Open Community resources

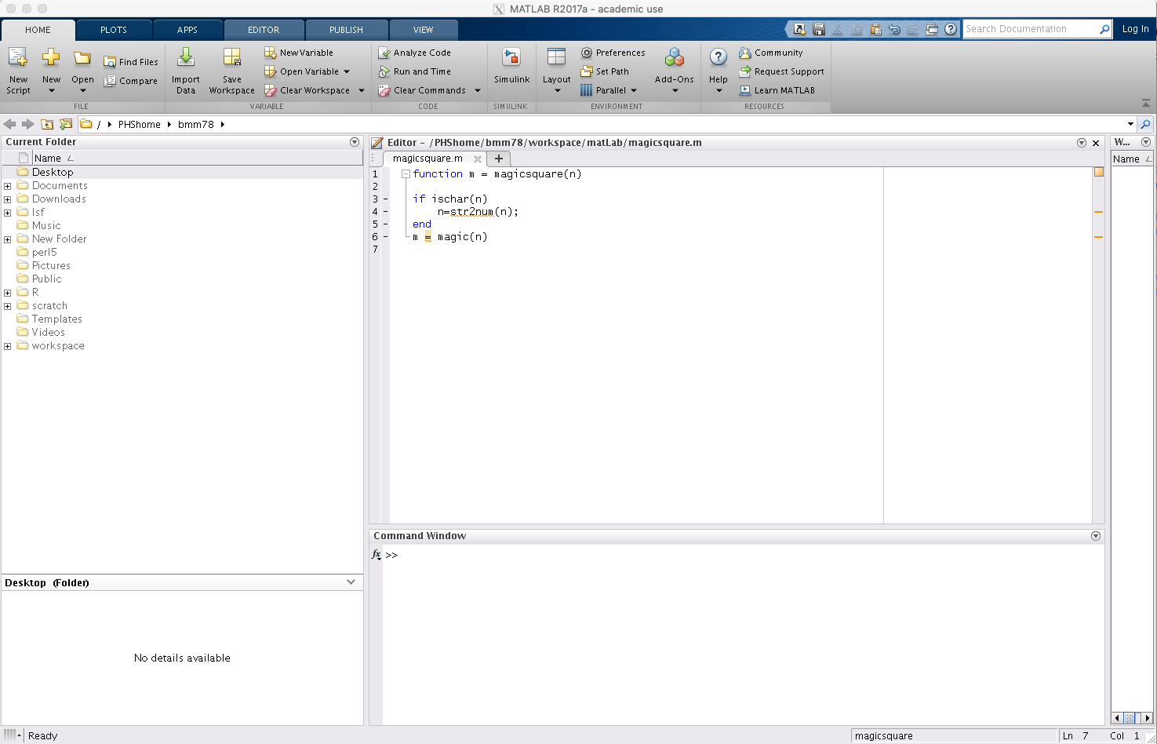tap(771, 53)
